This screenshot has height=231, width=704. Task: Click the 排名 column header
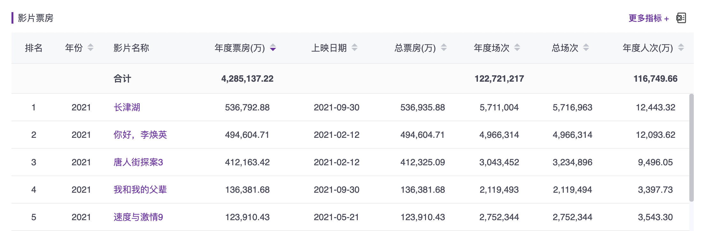click(33, 48)
